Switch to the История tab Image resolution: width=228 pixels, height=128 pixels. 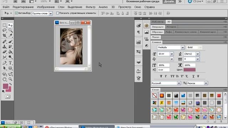coord(171,27)
